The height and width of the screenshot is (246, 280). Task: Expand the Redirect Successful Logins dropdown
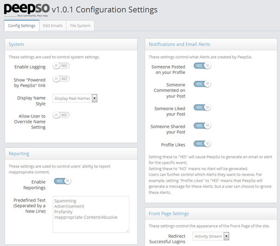click(211, 236)
